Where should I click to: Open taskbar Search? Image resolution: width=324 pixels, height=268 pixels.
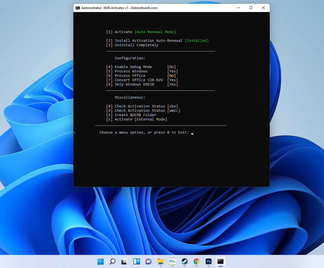coord(112,261)
